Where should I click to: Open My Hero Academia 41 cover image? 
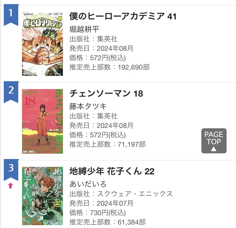coord(42,44)
